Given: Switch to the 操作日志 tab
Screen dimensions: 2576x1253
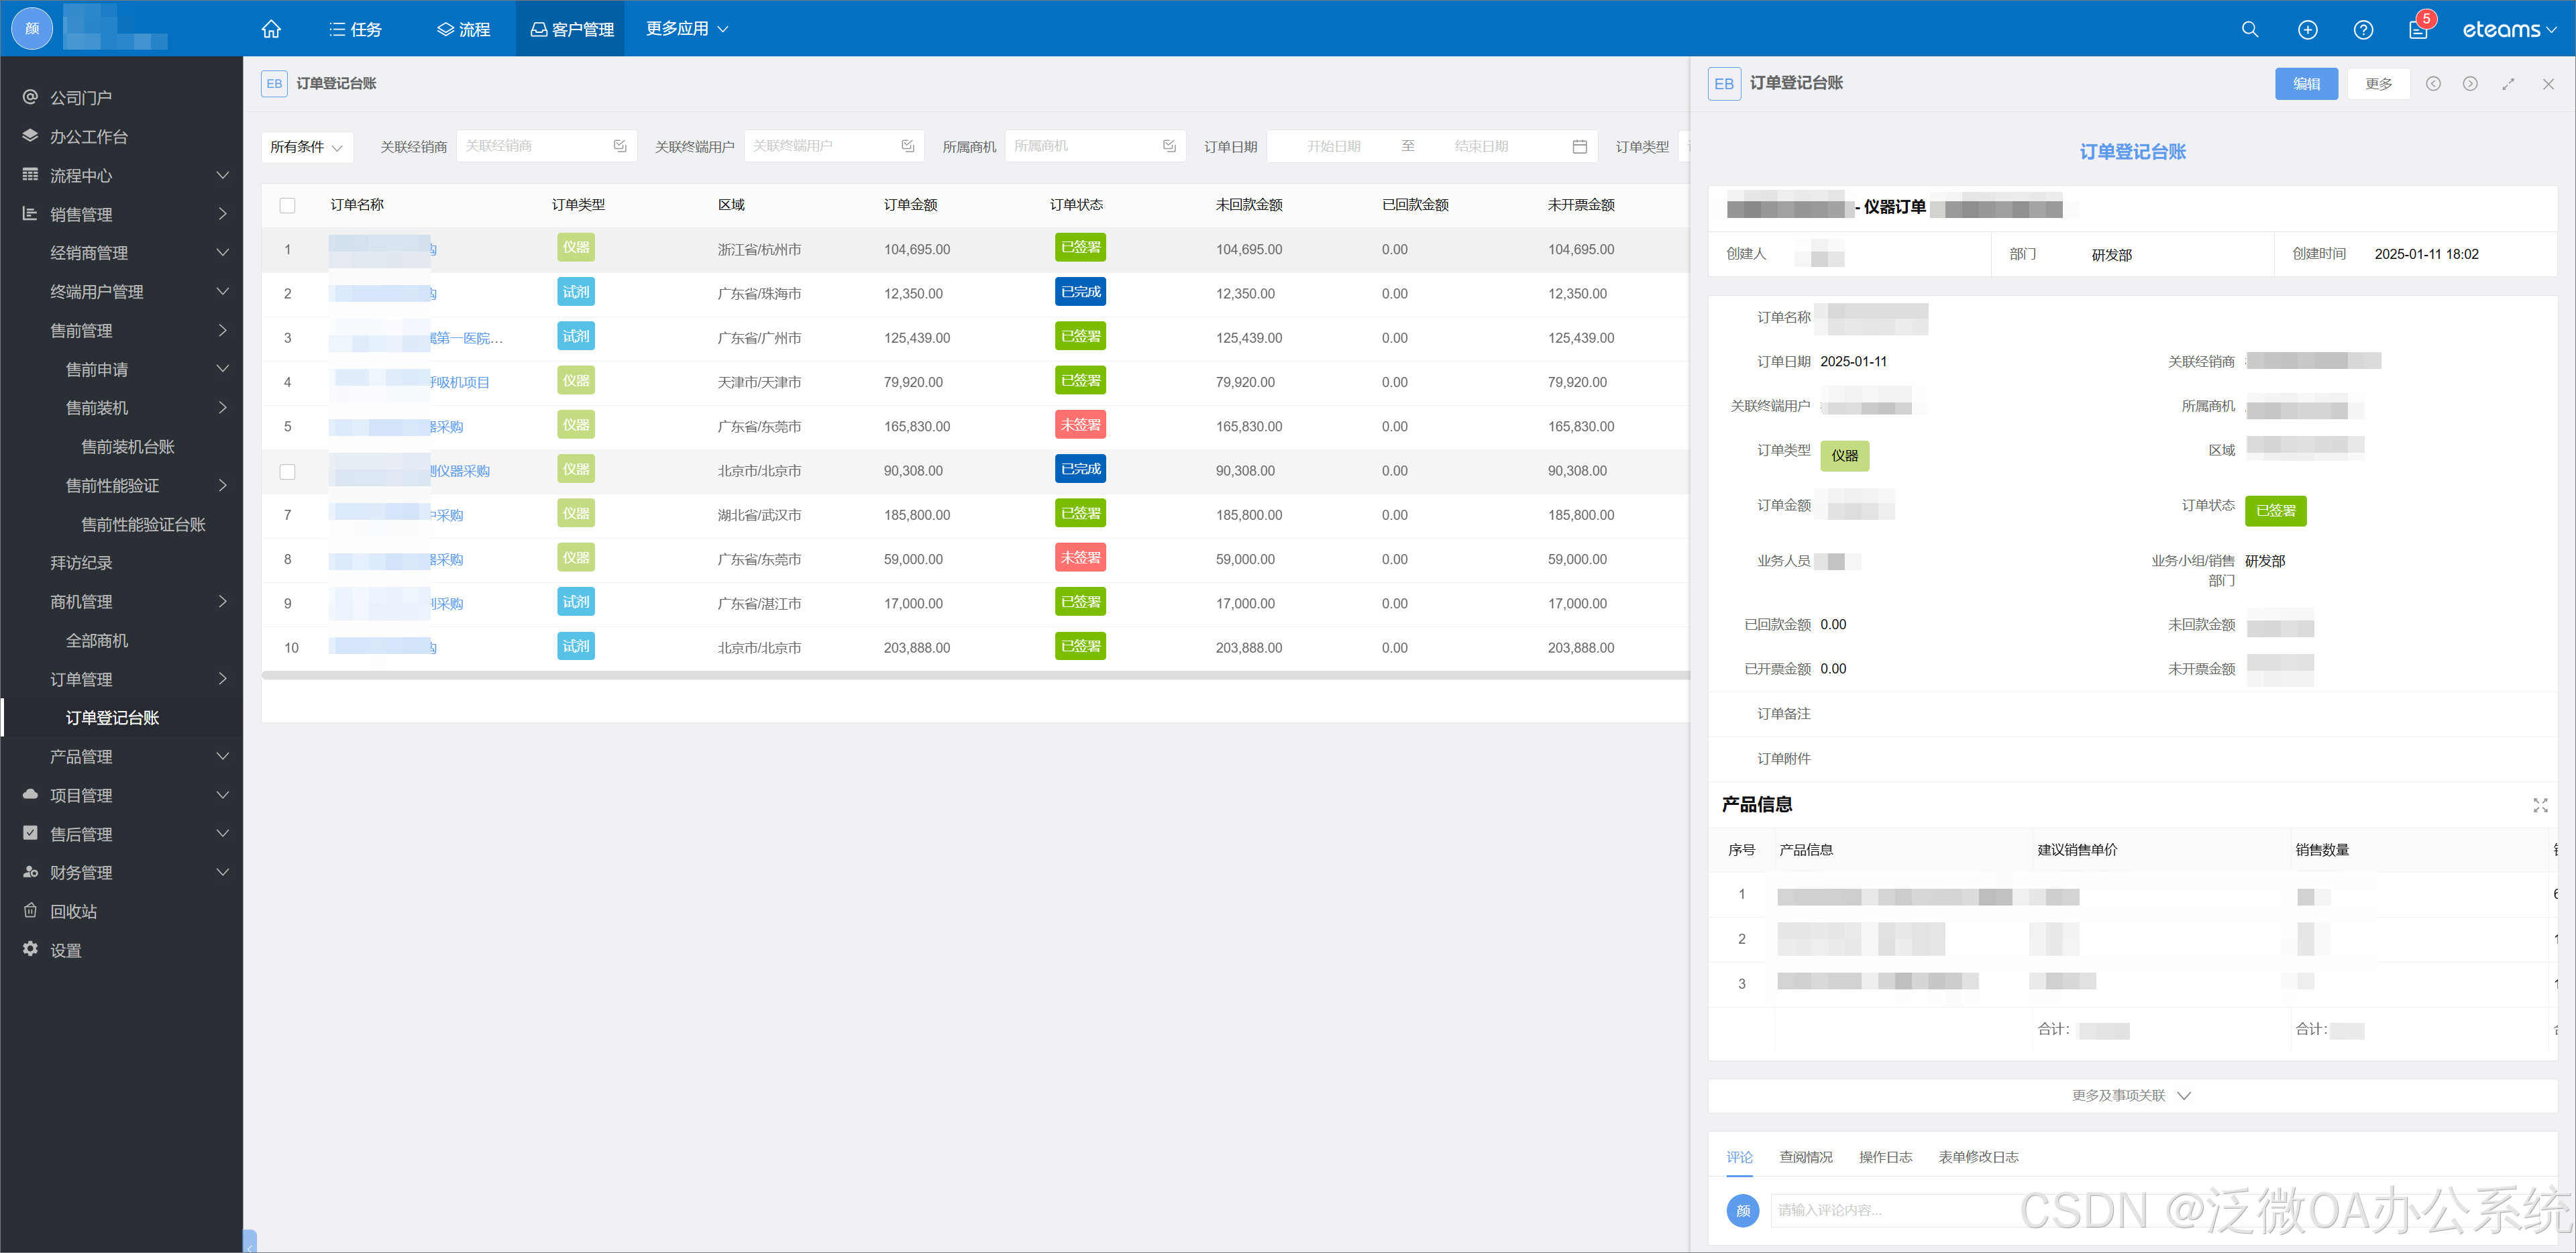Looking at the screenshot, I should point(1885,1157).
